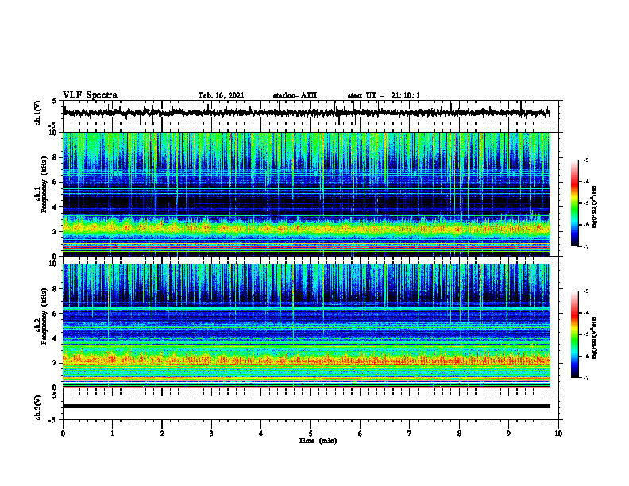Click the "ch.3(V)" waveform axis label
The image size is (629, 486).
coord(38,407)
